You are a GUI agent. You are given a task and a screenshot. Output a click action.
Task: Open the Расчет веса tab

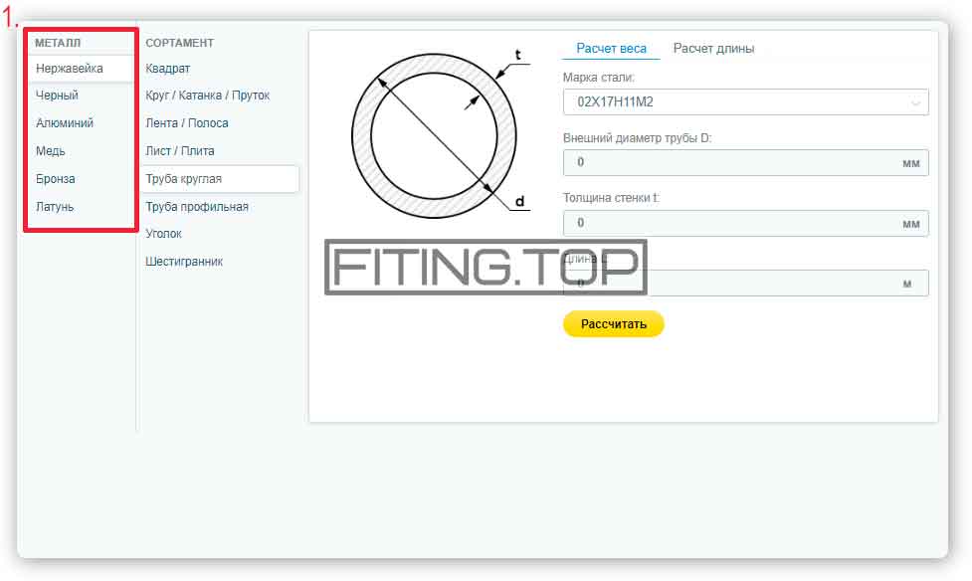[x=611, y=49]
